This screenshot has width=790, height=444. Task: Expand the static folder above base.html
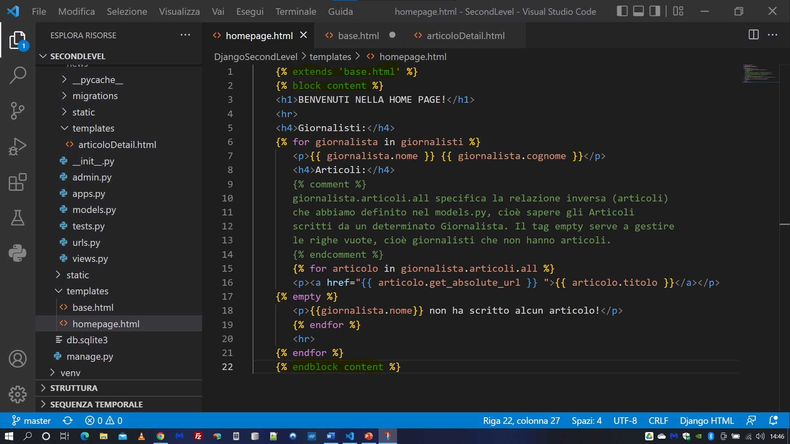(x=118, y=275)
